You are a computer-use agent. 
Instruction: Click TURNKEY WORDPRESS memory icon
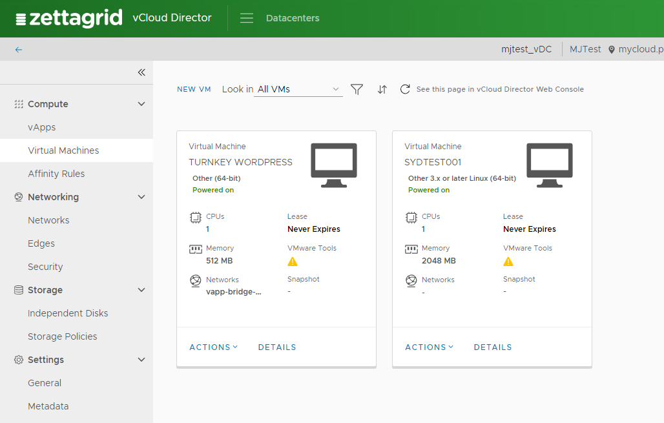[195, 249]
